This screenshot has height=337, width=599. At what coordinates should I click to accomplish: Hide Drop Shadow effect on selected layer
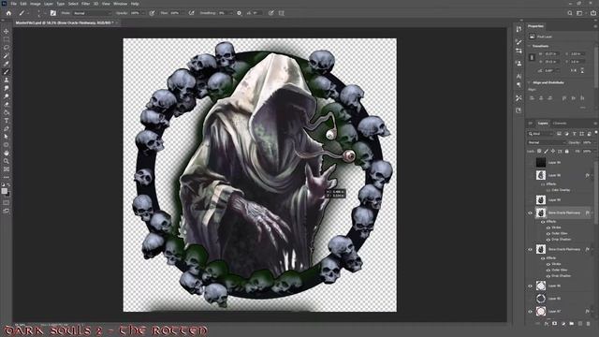548,240
